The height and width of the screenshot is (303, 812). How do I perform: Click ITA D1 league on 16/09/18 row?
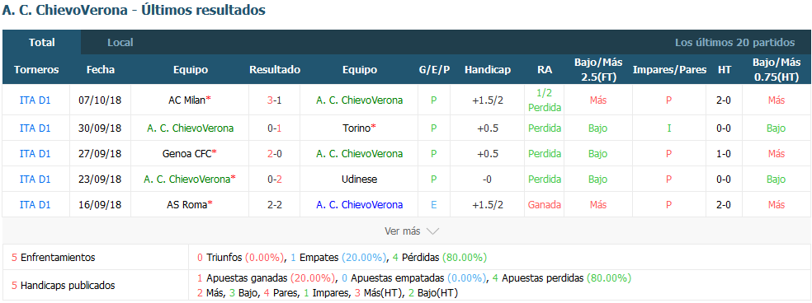coord(35,205)
